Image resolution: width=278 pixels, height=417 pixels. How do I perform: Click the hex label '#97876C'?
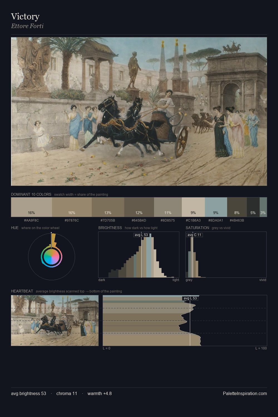pos(72,220)
